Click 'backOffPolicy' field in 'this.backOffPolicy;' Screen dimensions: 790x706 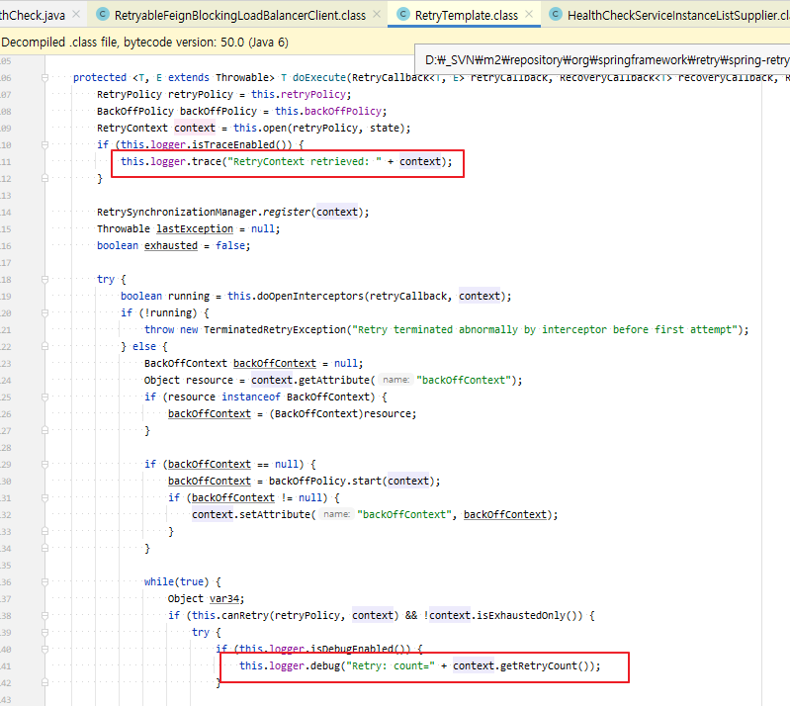tap(343, 111)
